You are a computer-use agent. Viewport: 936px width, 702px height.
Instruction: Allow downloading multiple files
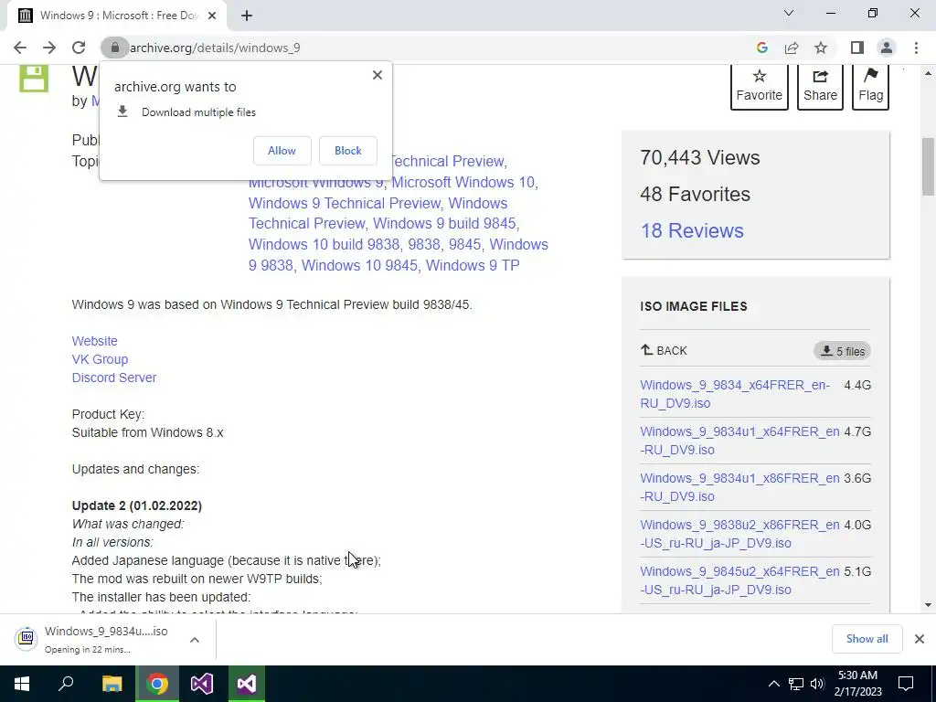282,151
